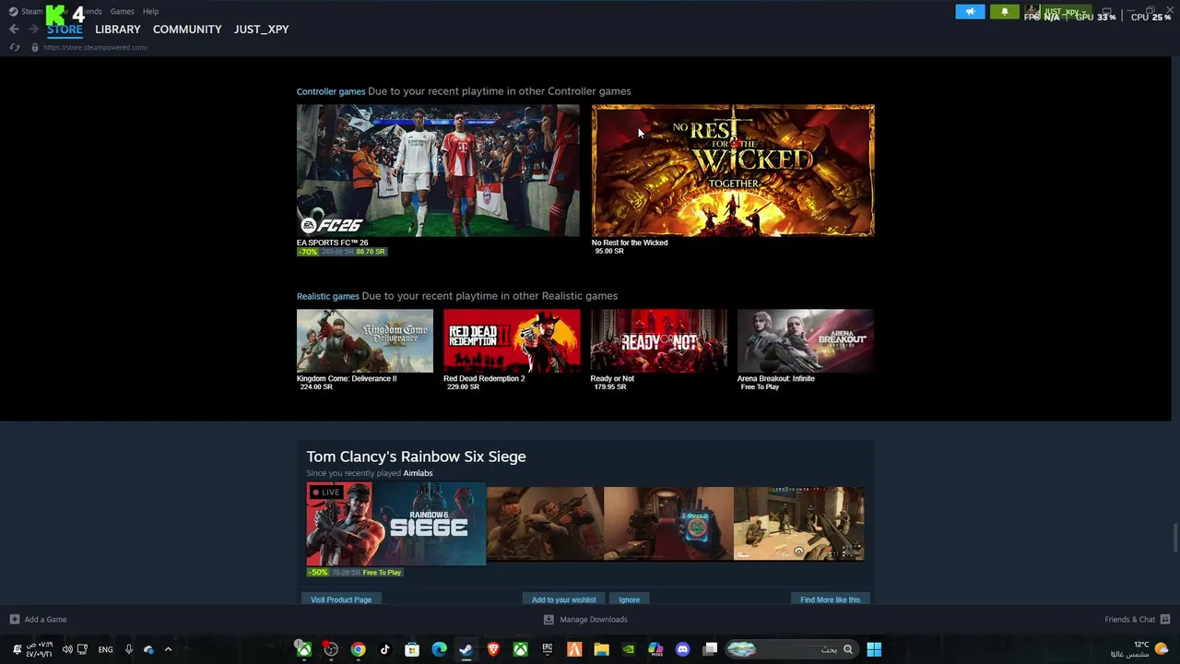
Task: Click Add to your wishlist button
Action: [x=563, y=599]
